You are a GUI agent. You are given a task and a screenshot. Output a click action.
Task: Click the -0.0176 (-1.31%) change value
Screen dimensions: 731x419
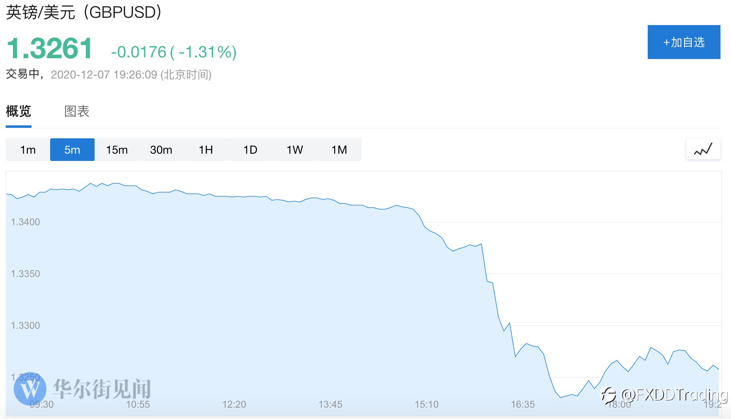tap(174, 52)
